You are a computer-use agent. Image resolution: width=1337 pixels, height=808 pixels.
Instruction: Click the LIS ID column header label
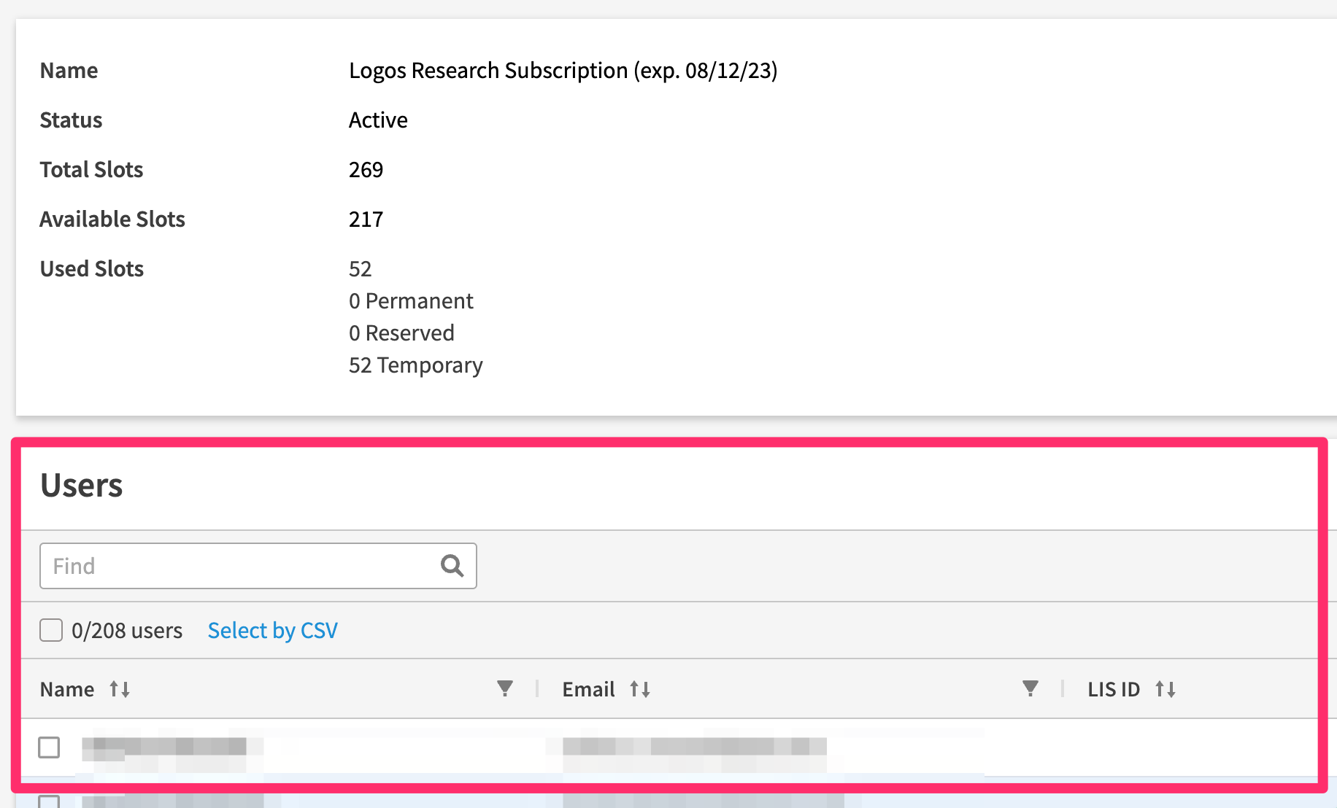point(1114,689)
